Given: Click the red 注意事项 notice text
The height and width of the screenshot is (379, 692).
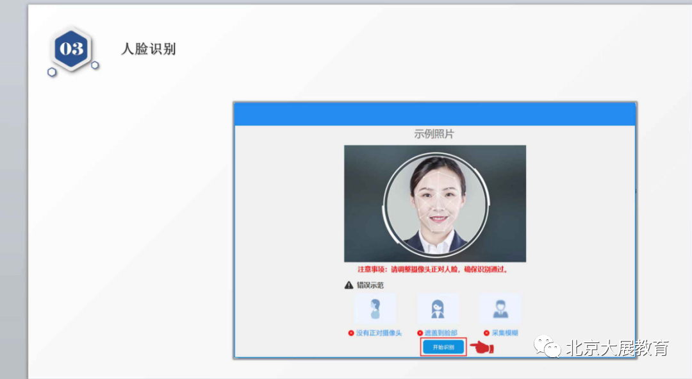Looking at the screenshot, I should [x=434, y=269].
